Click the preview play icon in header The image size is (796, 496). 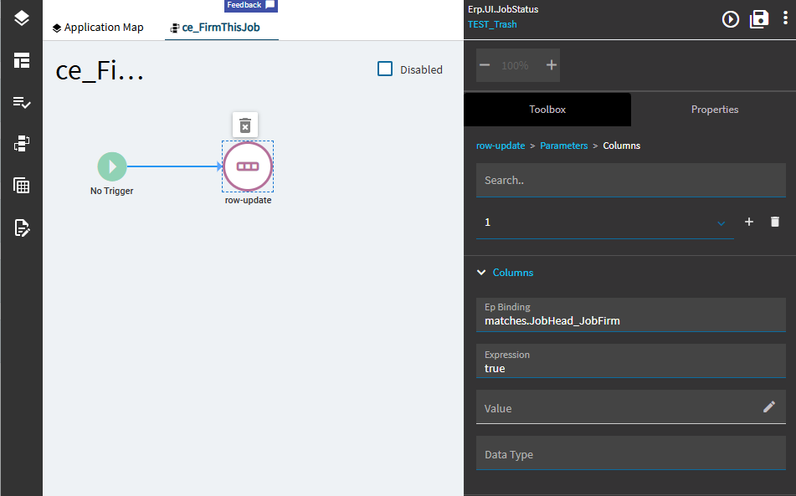click(x=731, y=19)
